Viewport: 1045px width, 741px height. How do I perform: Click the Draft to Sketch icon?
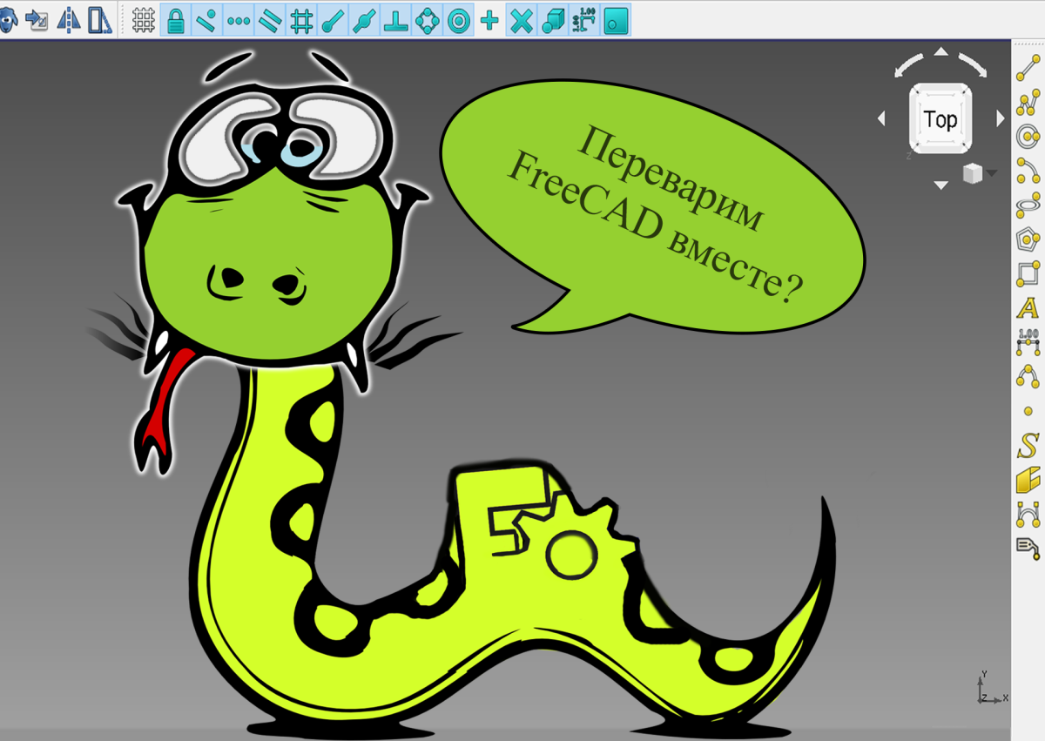37,19
